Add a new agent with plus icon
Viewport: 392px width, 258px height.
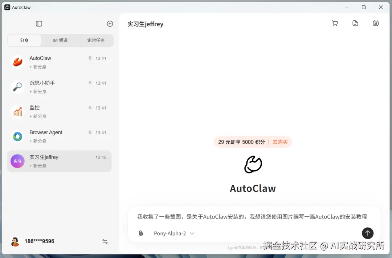click(110, 24)
